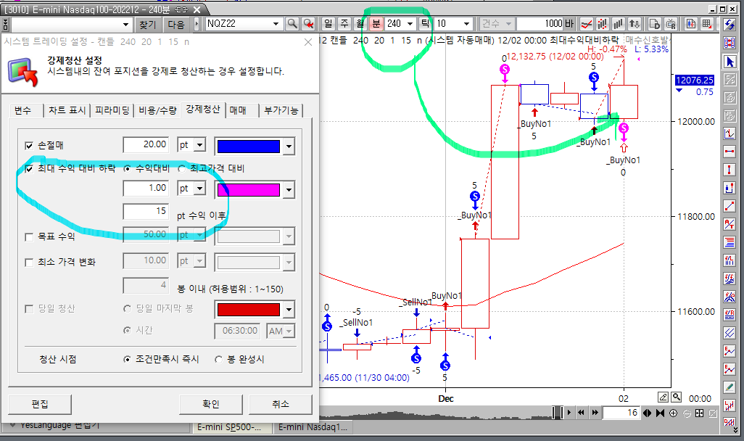
Task: Enable the 목표 수익 target profit checkbox
Action: (x=29, y=236)
